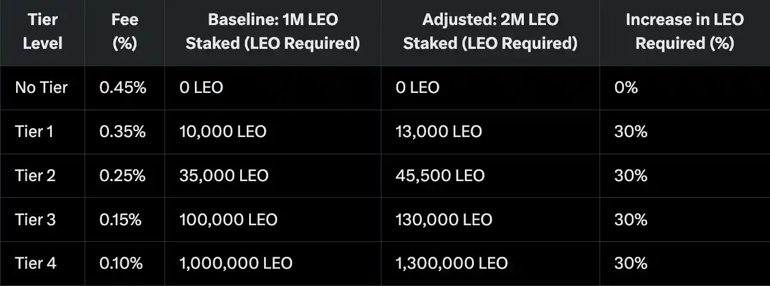Select Increase in LEO Required header
This screenshot has height=286, width=770.
[x=685, y=32]
